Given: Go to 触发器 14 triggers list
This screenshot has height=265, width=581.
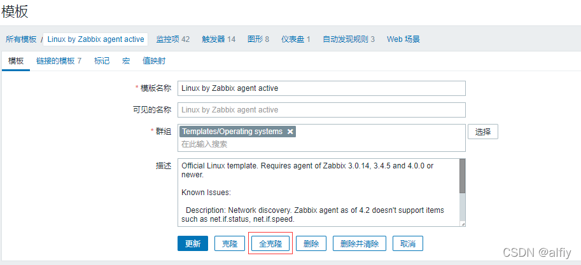Looking at the screenshot, I should click(219, 39).
